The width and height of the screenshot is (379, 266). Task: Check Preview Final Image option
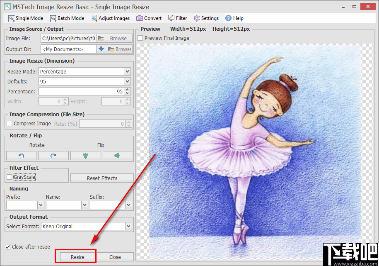(140, 38)
